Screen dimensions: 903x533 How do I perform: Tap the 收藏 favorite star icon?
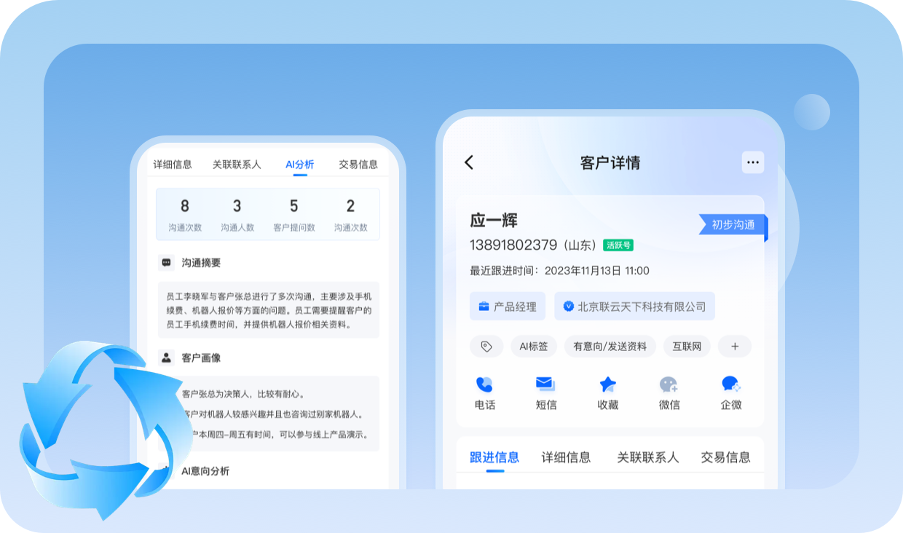pos(607,385)
